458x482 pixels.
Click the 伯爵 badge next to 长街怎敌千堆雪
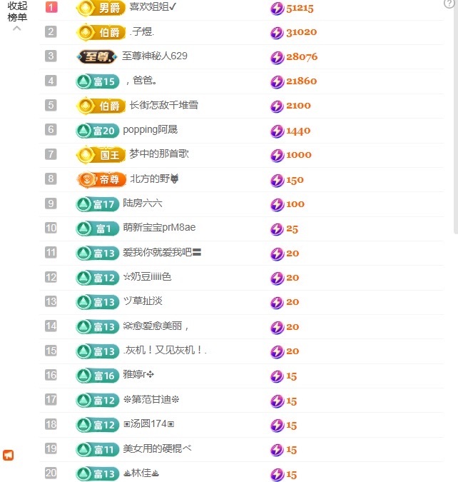tap(101, 106)
